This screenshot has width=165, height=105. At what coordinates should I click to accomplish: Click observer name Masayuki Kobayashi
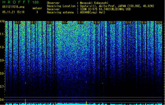94,3
